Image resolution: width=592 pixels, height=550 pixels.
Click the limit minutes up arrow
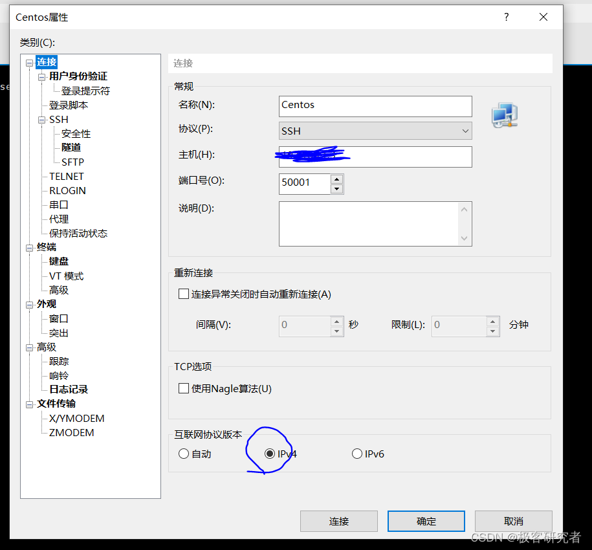click(492, 321)
